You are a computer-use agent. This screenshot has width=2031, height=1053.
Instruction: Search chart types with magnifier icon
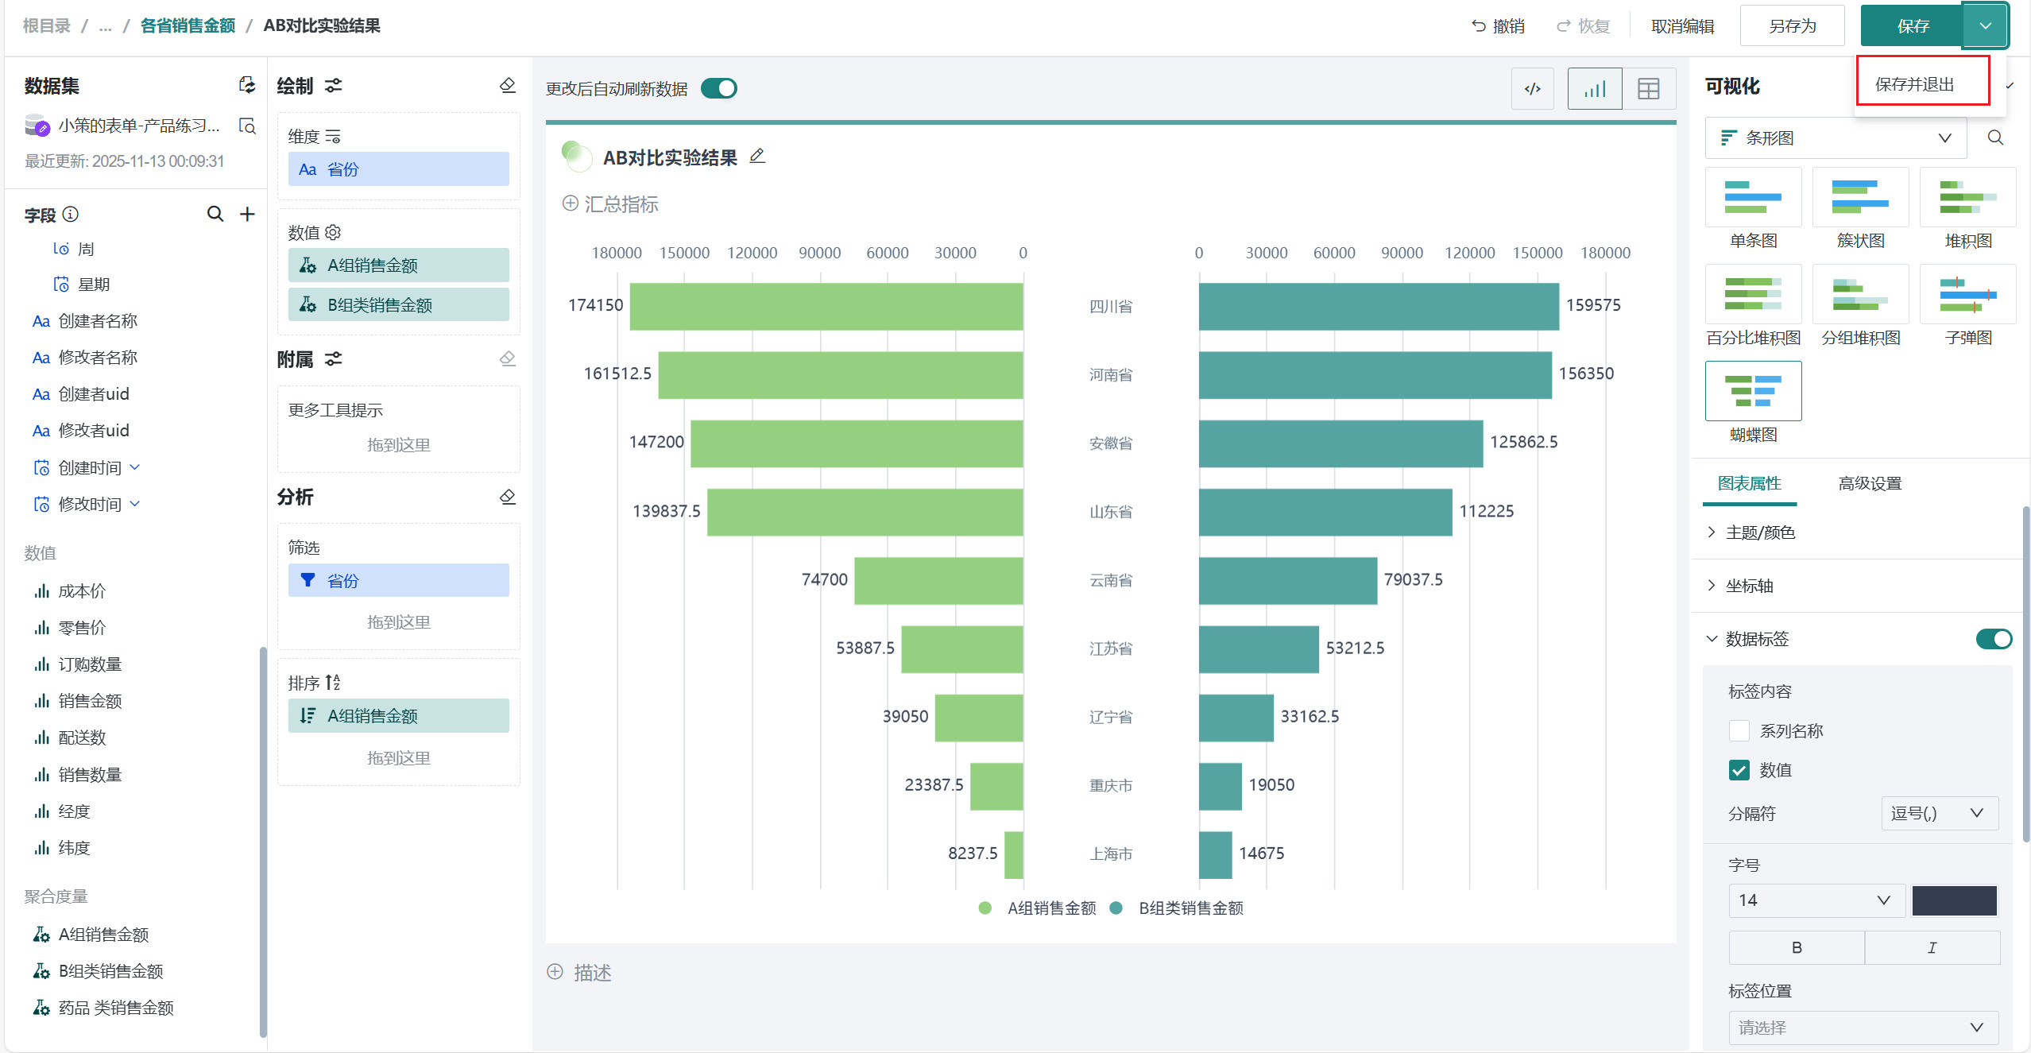click(1995, 137)
